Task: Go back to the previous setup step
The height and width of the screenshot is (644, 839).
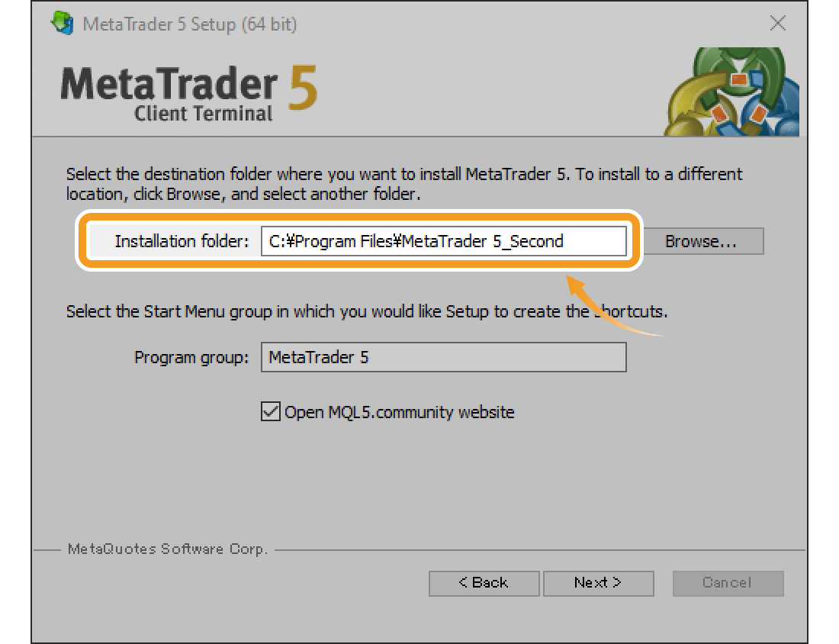Action: pos(484,583)
